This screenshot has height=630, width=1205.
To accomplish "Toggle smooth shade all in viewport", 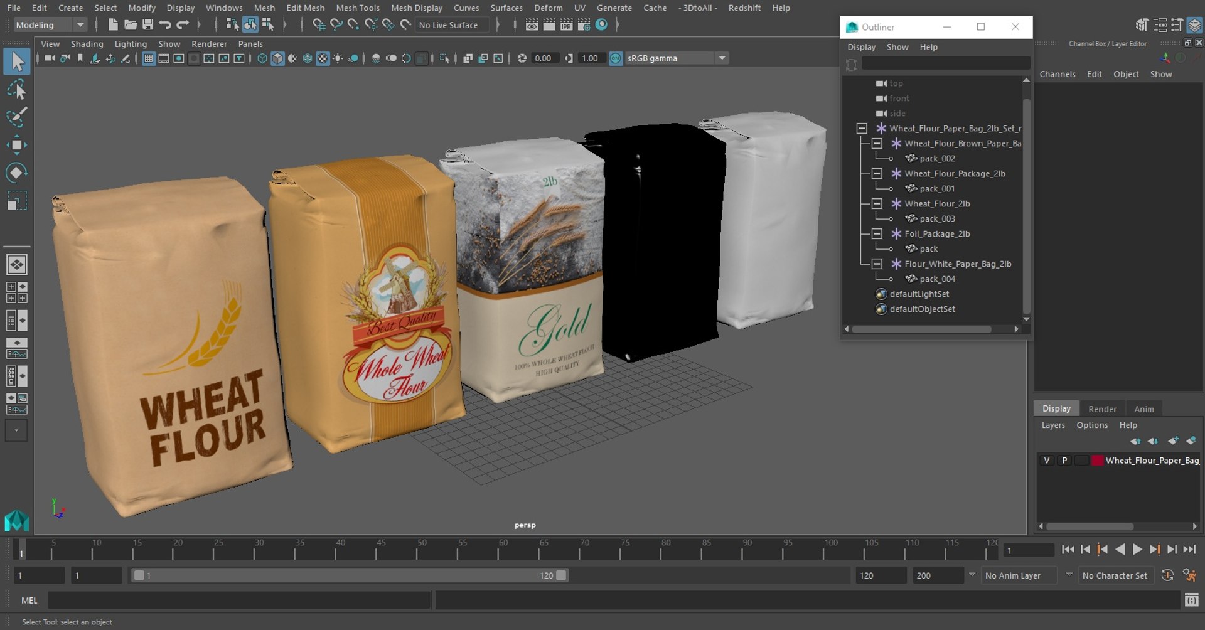I will click(277, 58).
